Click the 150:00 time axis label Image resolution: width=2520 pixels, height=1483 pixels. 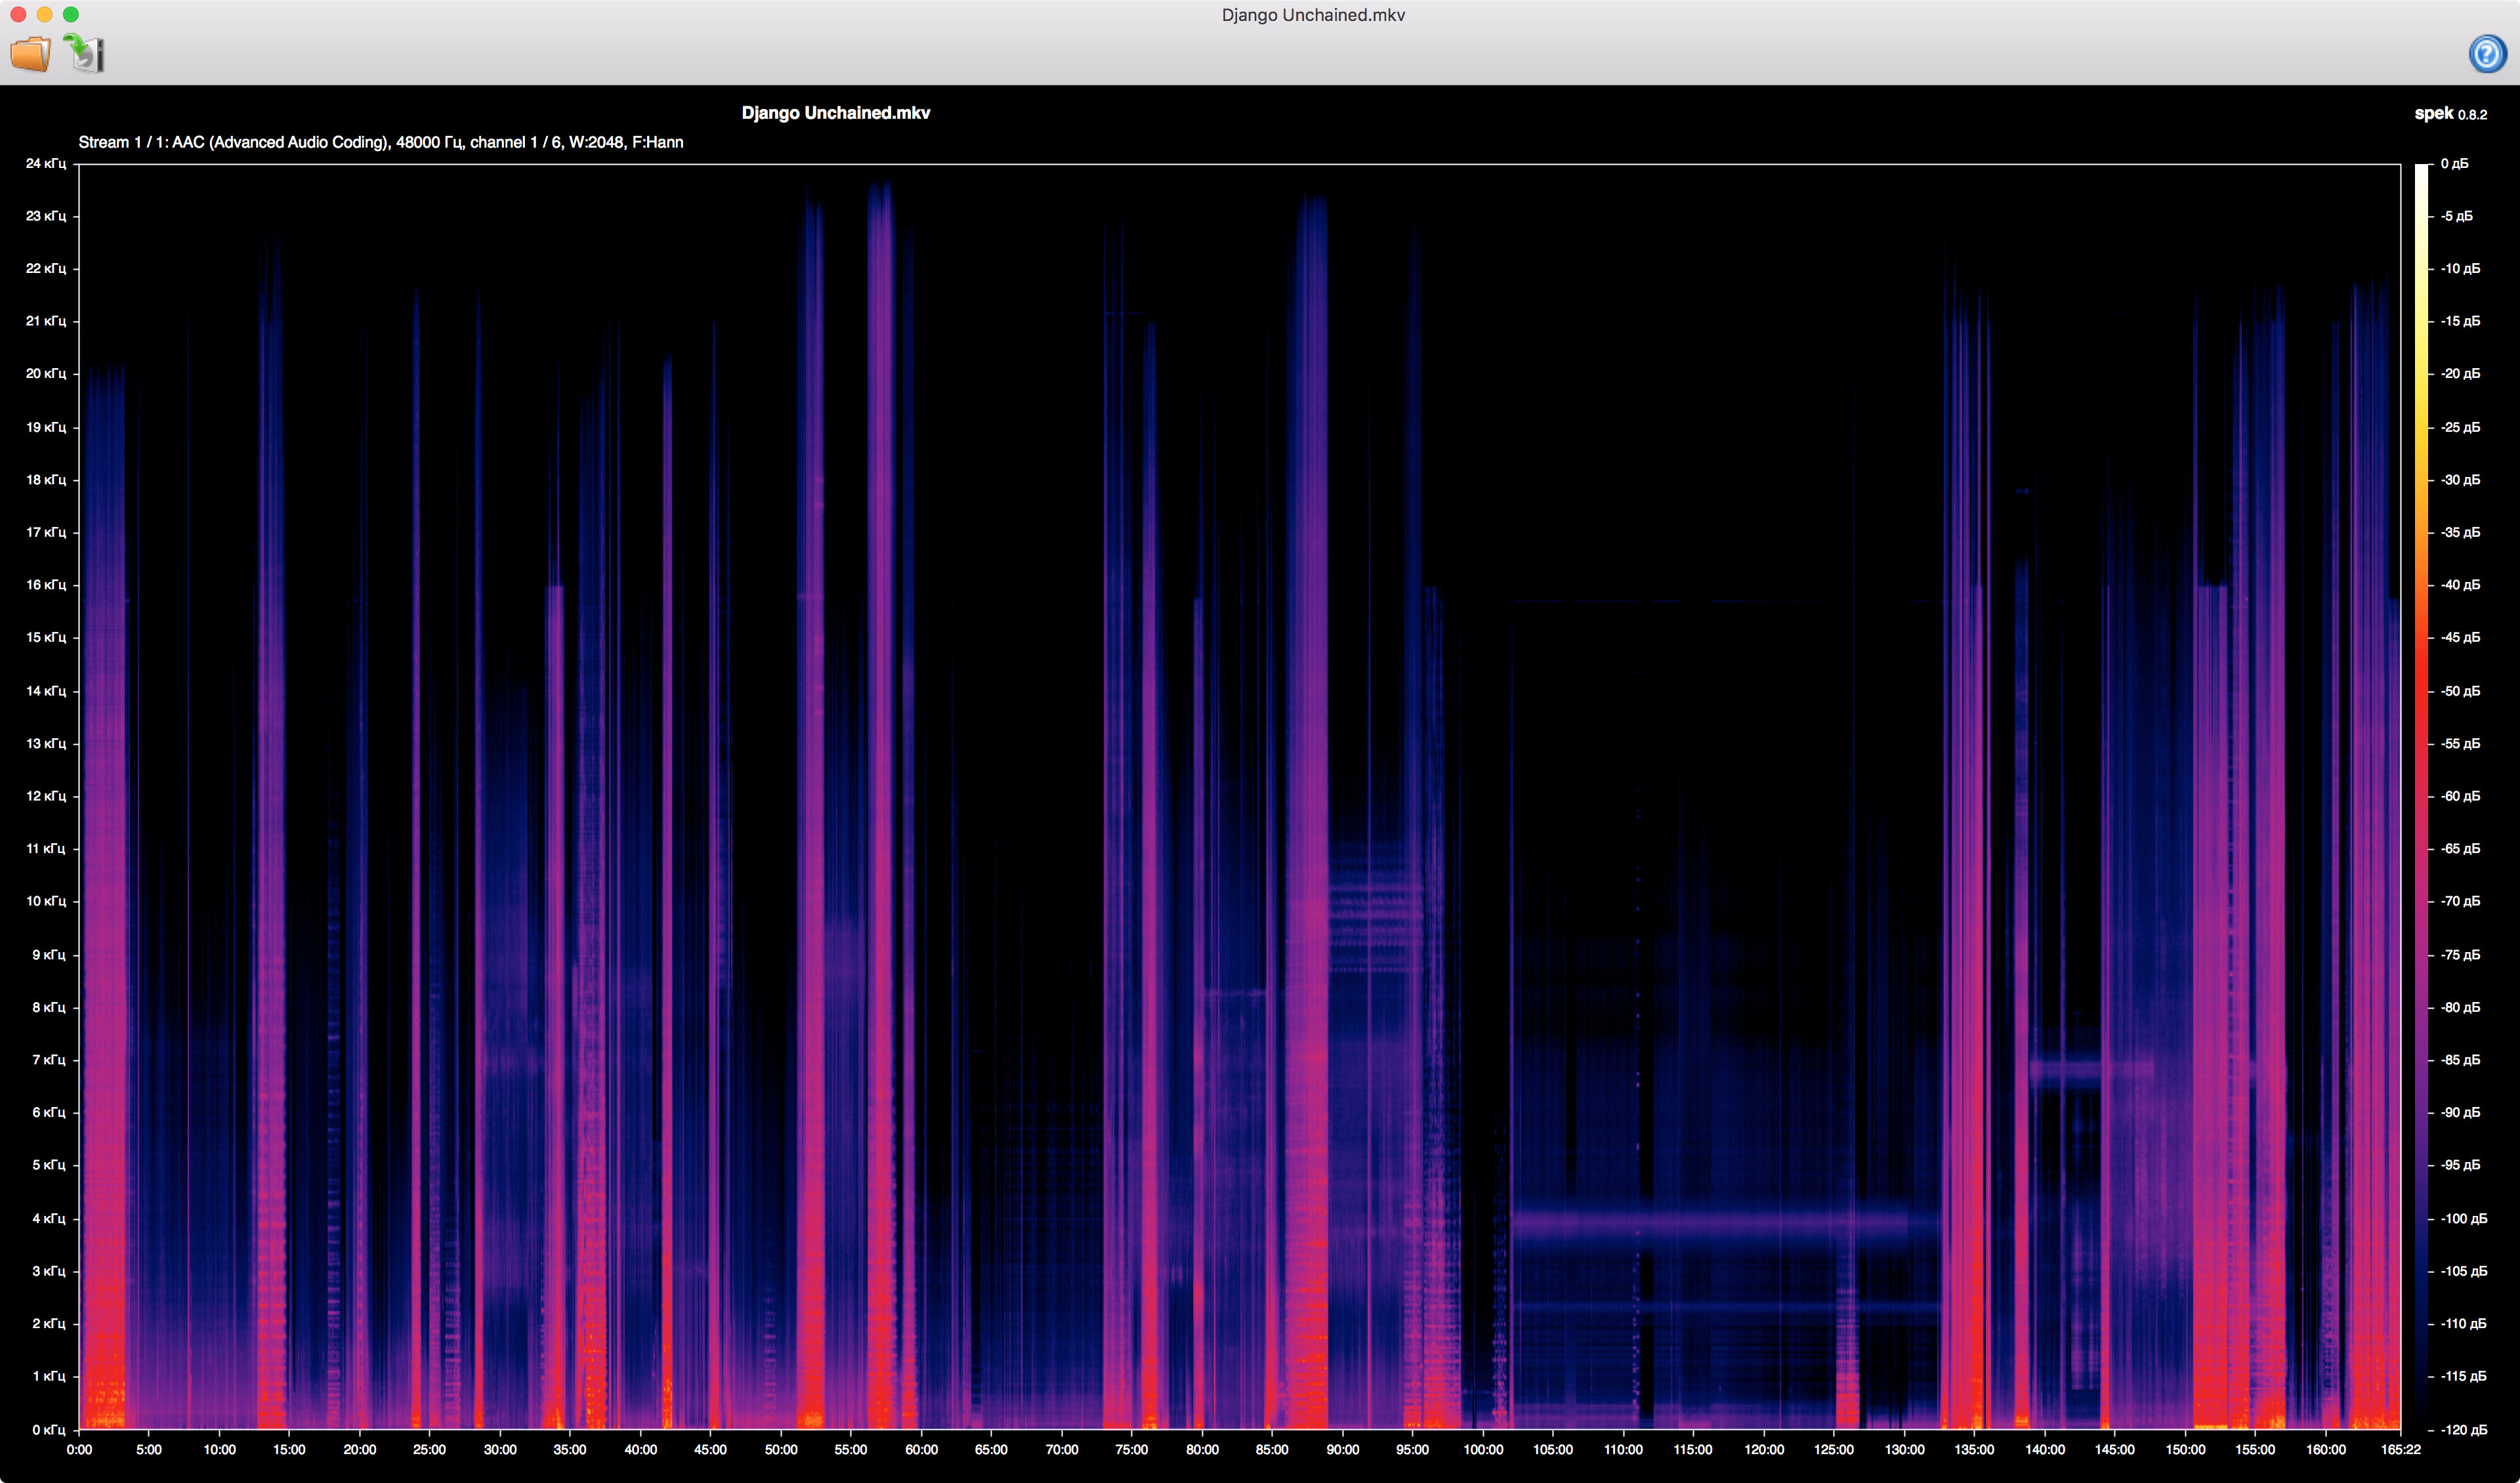(2185, 1449)
